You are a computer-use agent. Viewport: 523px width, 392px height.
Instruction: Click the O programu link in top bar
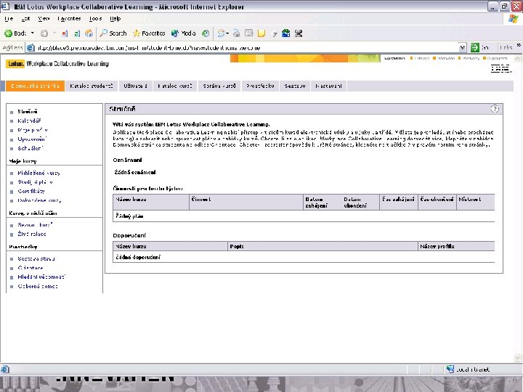point(498,58)
